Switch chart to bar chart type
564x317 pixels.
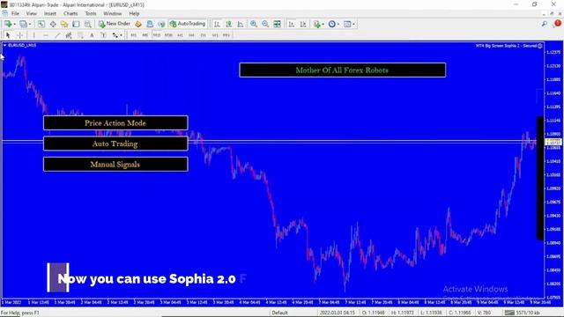pos(217,24)
